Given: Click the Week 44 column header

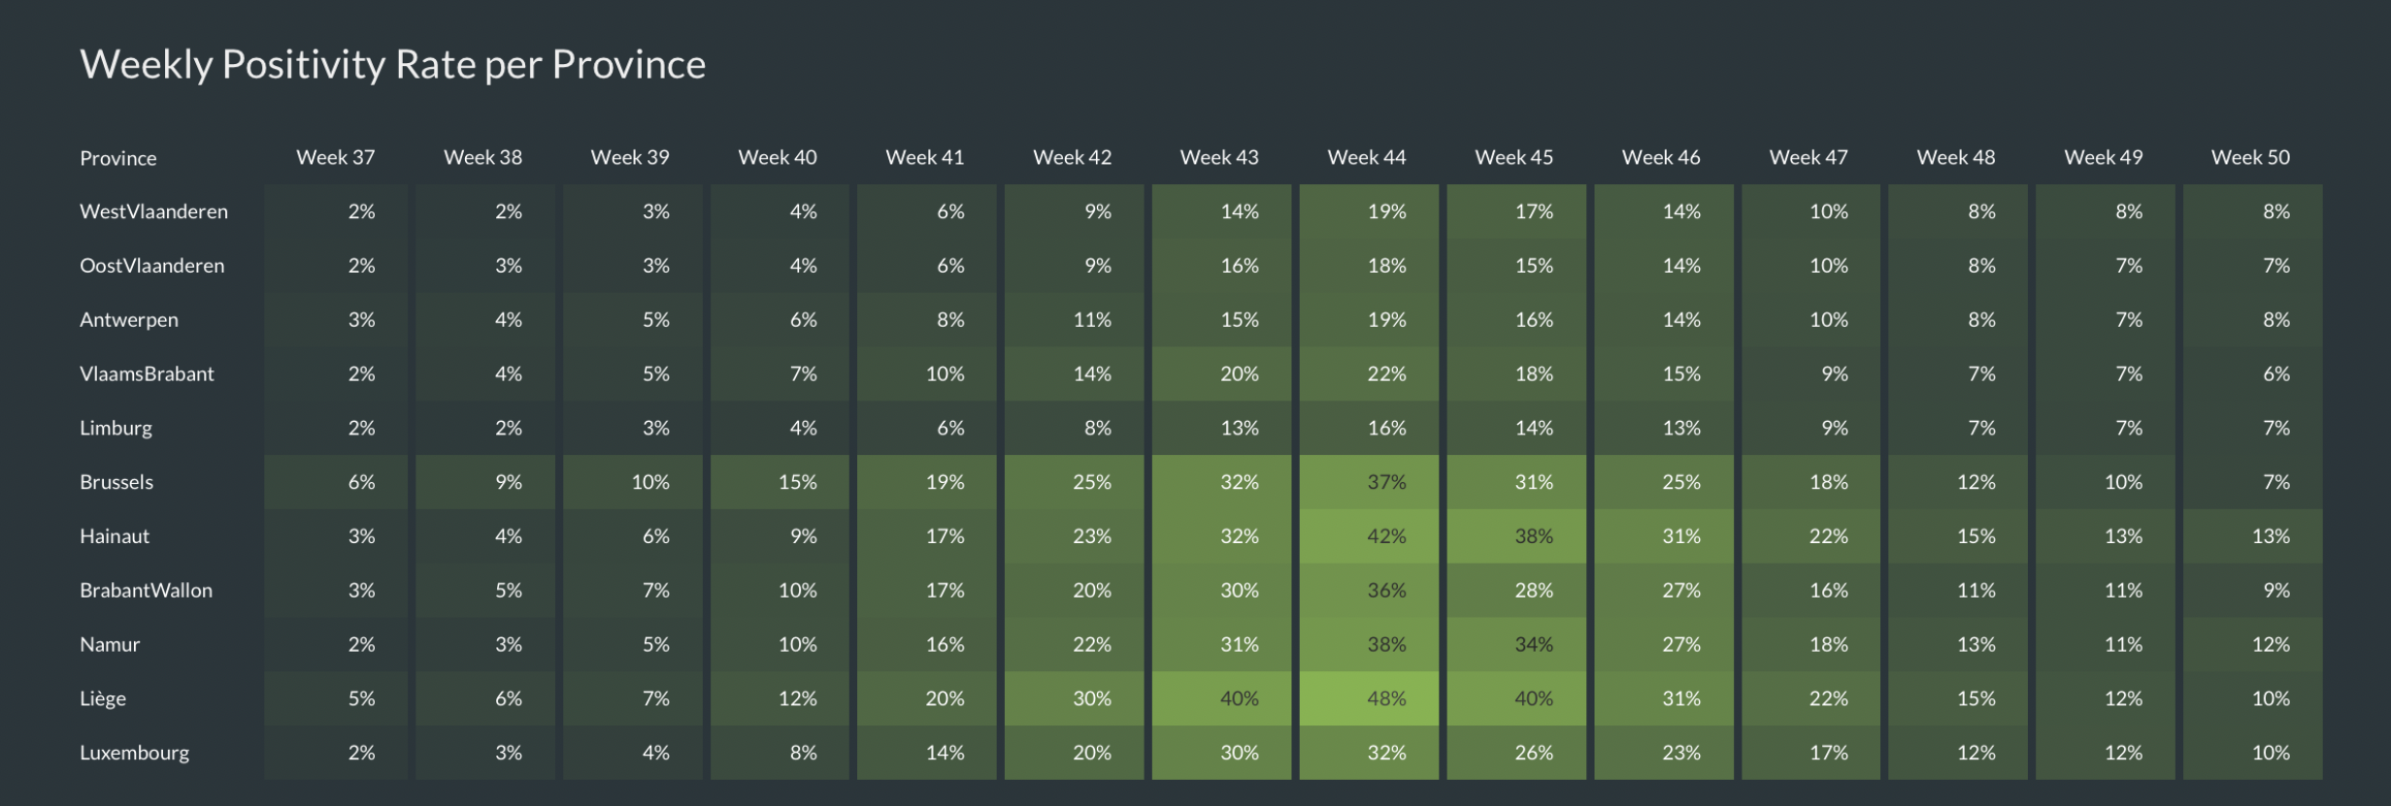Looking at the screenshot, I should click(x=1366, y=157).
